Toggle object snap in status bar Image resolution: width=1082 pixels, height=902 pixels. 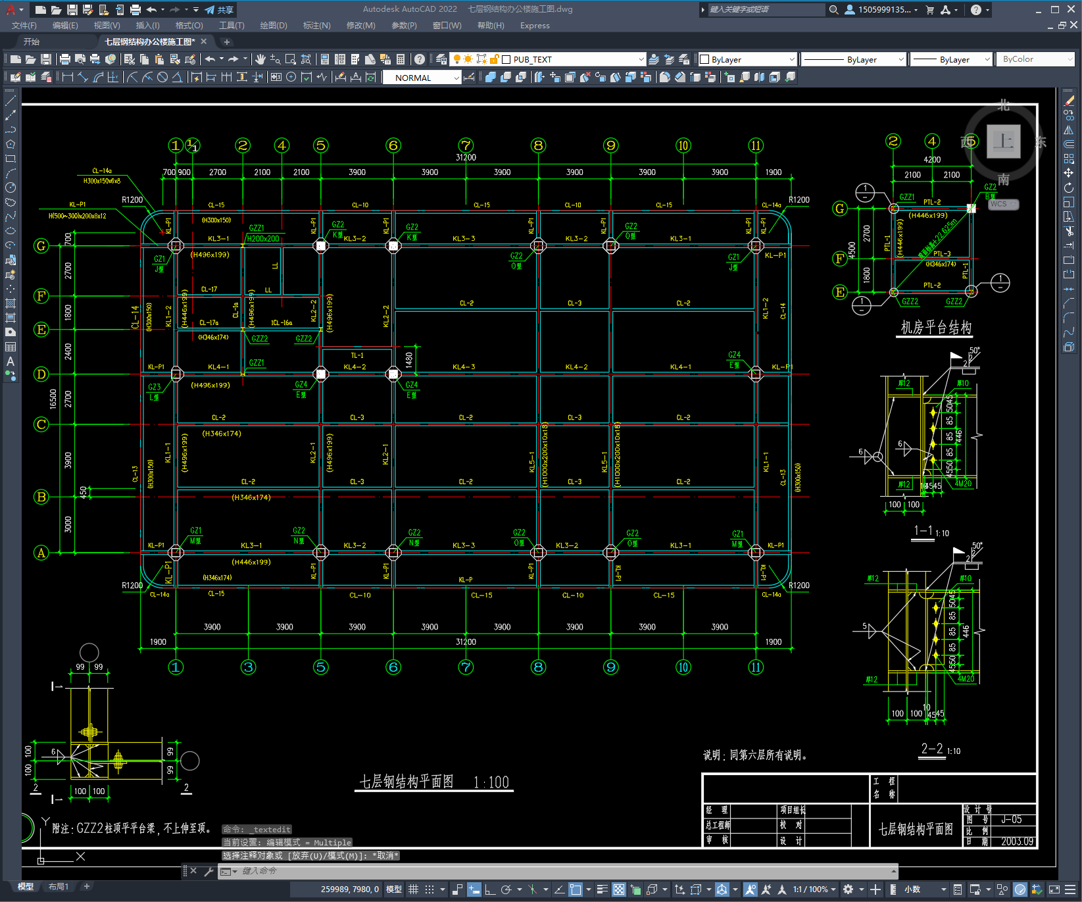point(576,889)
